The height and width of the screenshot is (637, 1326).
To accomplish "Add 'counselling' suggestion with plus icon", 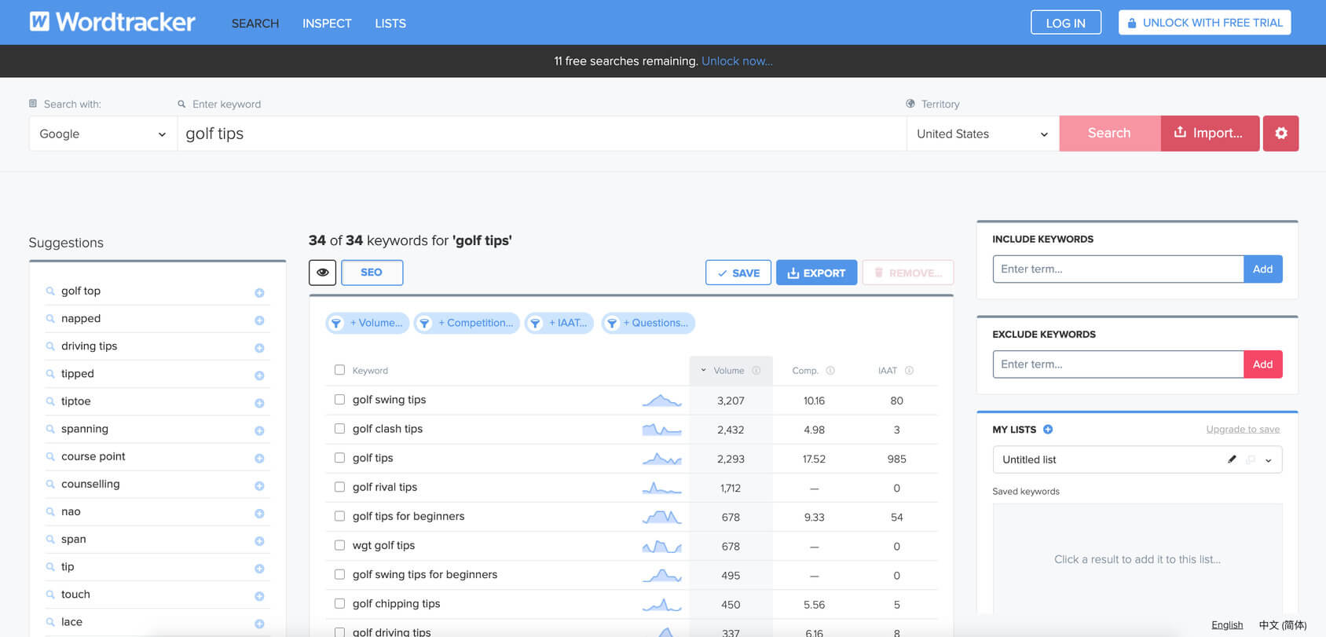I will point(259,486).
